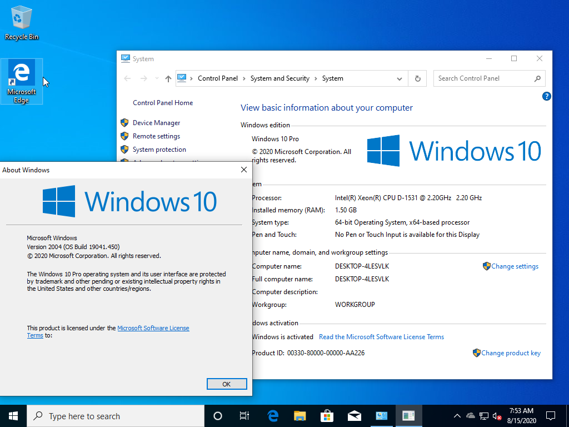Expand the chevron after System and Security
The image size is (569, 427).
coord(316,78)
